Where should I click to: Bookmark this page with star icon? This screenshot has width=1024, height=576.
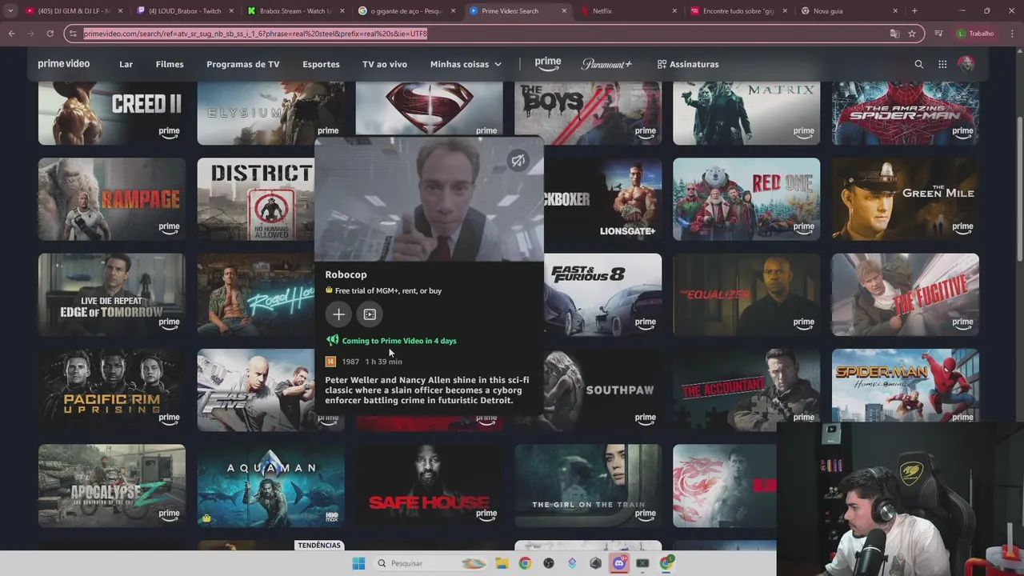912,34
